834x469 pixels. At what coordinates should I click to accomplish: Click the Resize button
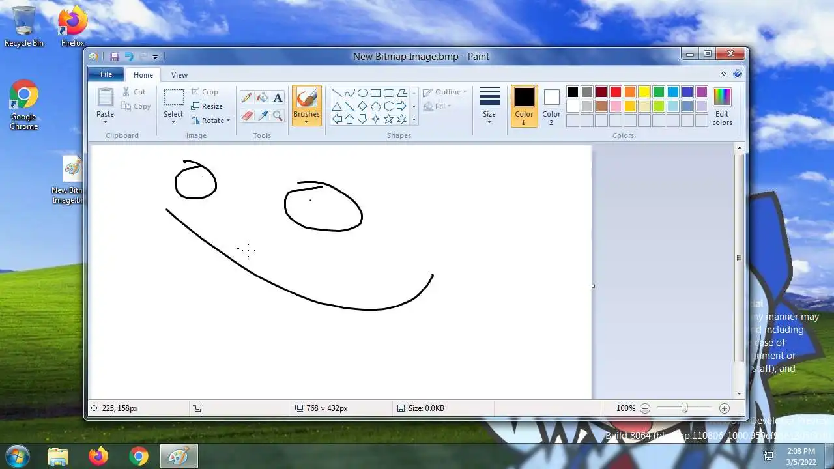[x=207, y=106]
